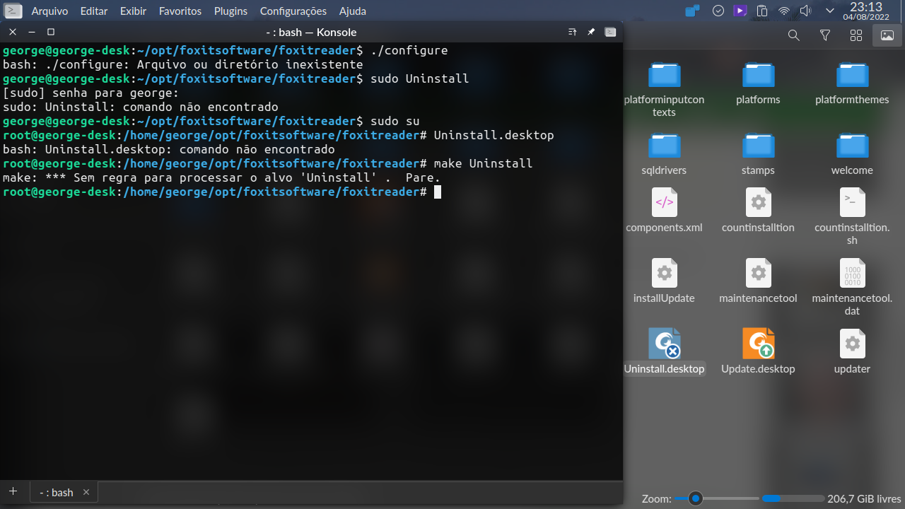Select the updater file
This screenshot has height=509, width=905.
pyautogui.click(x=852, y=352)
